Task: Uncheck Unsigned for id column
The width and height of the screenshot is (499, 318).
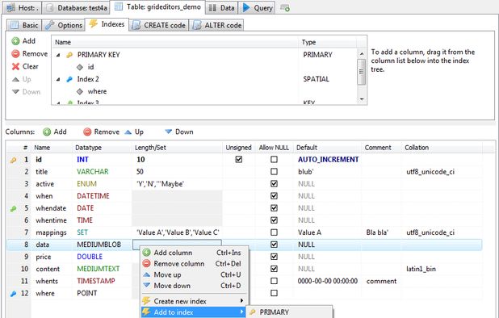Action: (x=239, y=159)
